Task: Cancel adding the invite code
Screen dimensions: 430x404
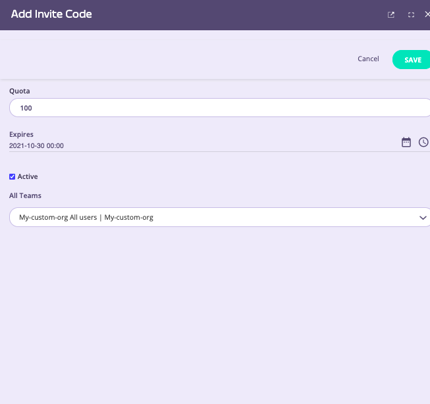Action: point(368,59)
